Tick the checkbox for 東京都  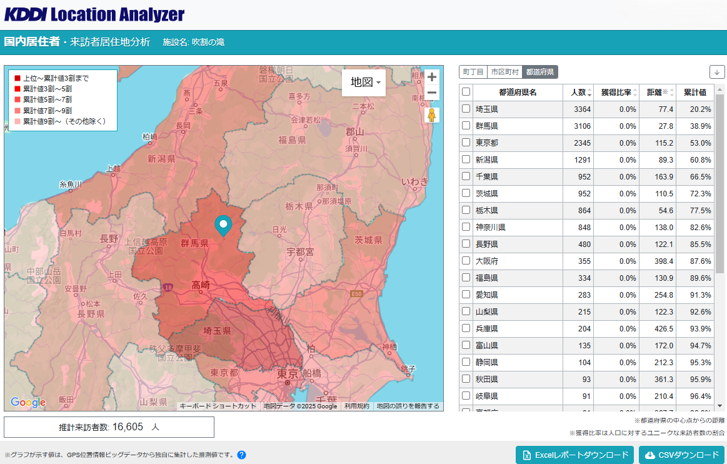(x=466, y=143)
